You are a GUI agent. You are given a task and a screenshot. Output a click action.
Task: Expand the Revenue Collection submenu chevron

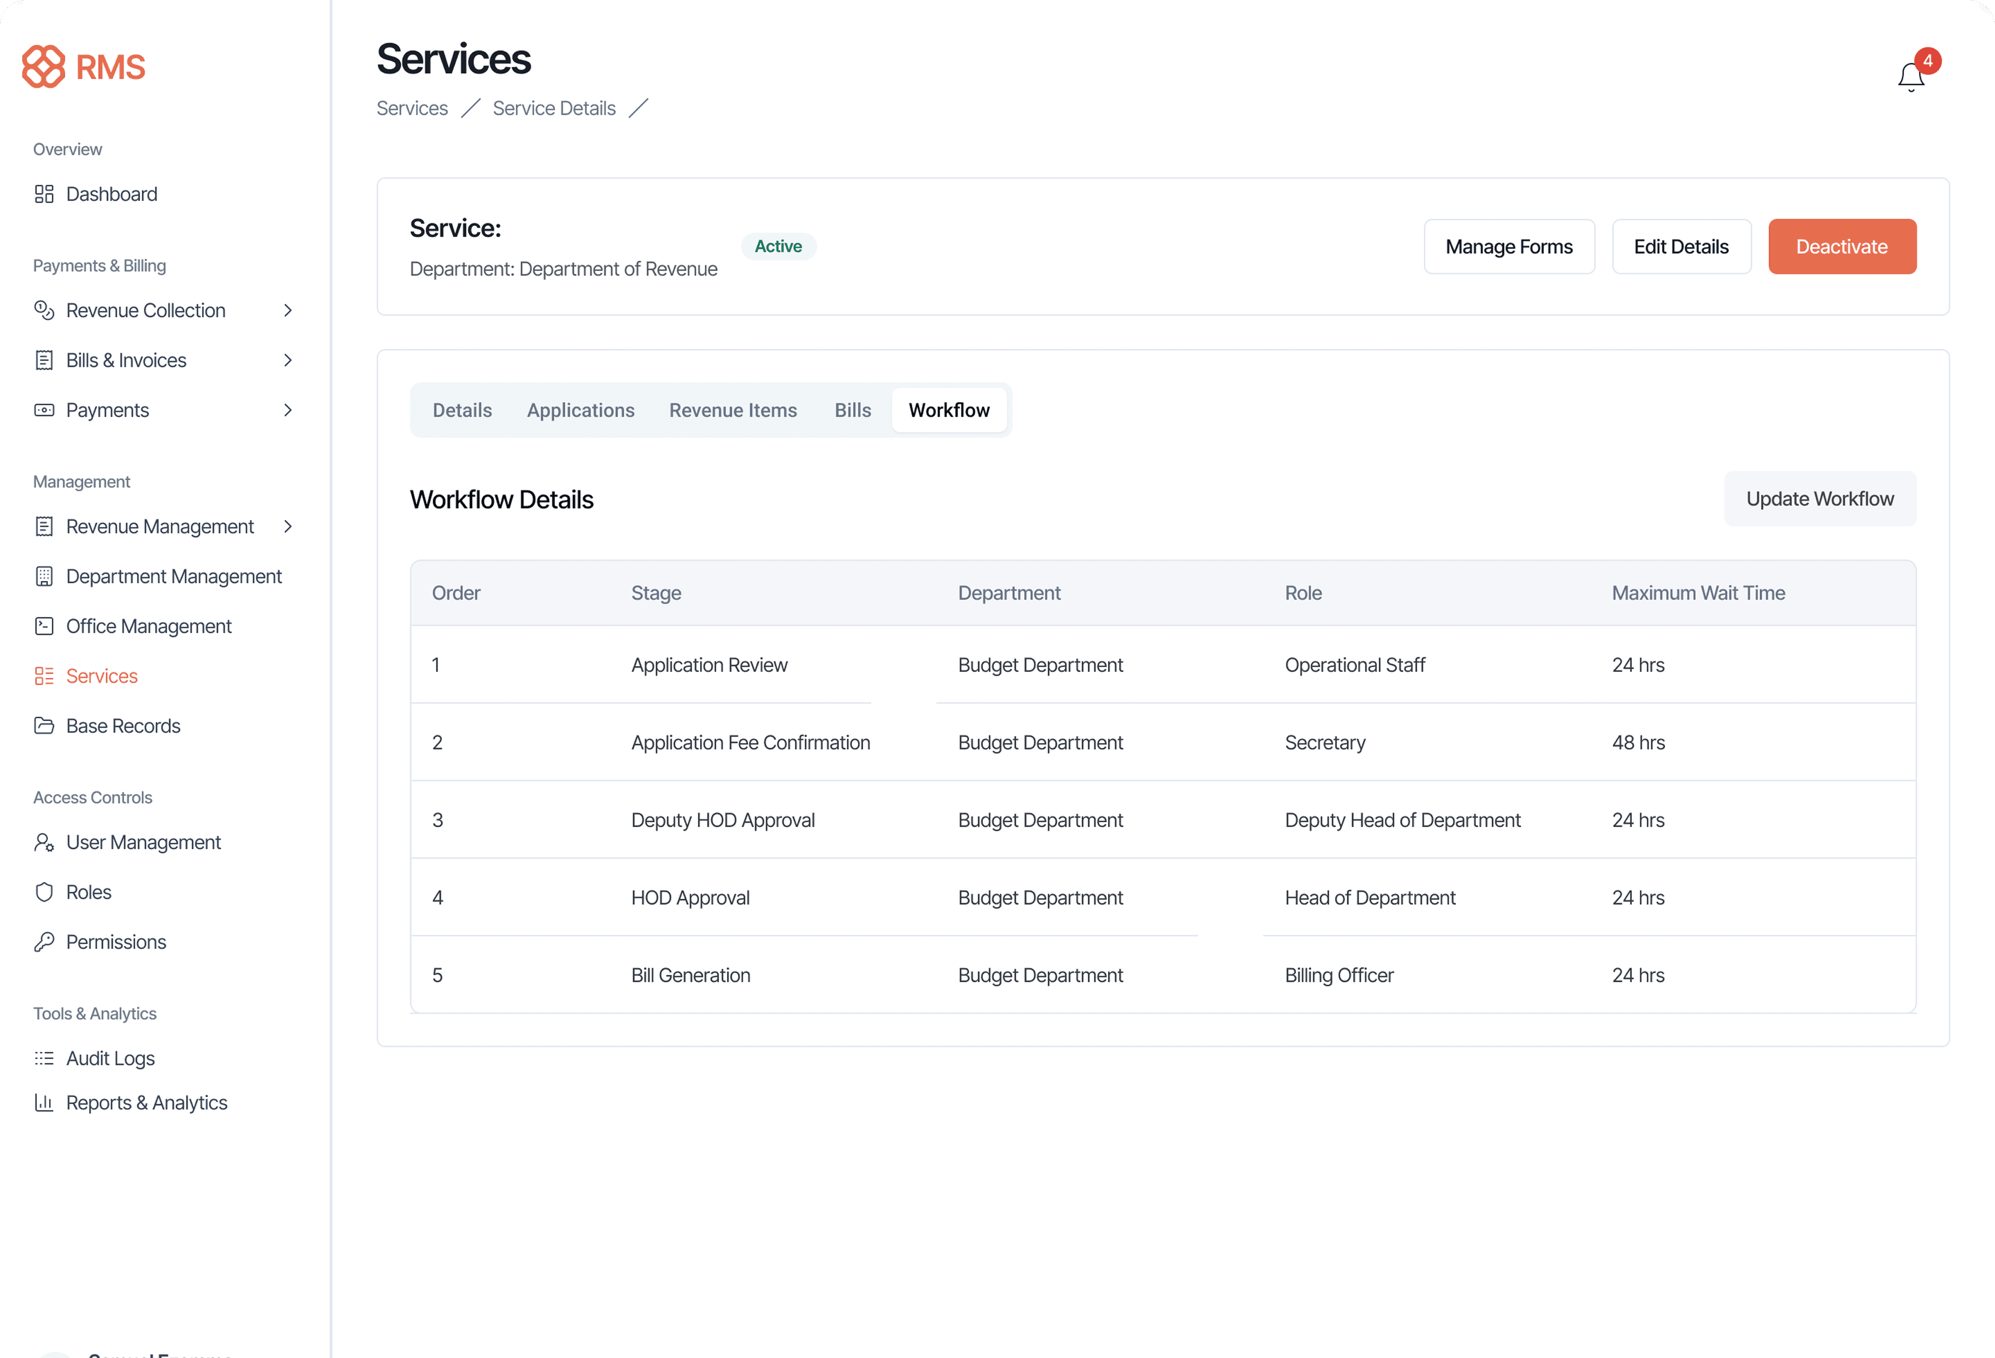(288, 311)
